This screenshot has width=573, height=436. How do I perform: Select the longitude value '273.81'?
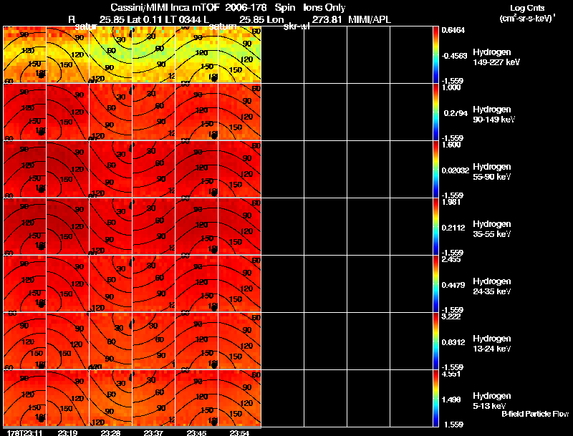(x=327, y=19)
